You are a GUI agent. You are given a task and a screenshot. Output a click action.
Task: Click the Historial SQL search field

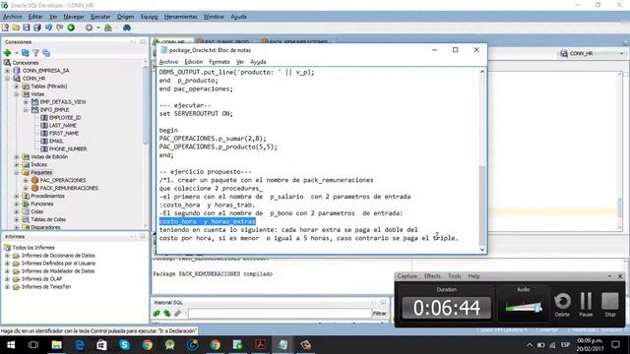click(x=280, y=313)
